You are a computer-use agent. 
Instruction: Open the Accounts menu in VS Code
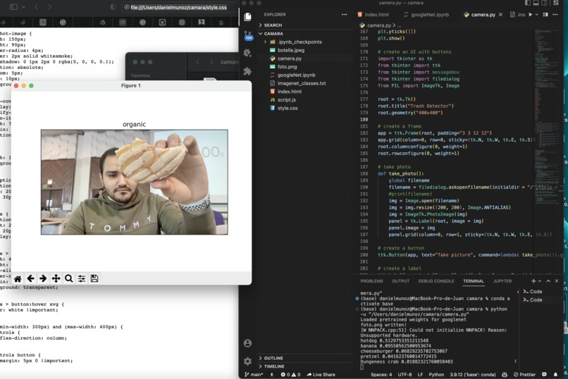248,343
